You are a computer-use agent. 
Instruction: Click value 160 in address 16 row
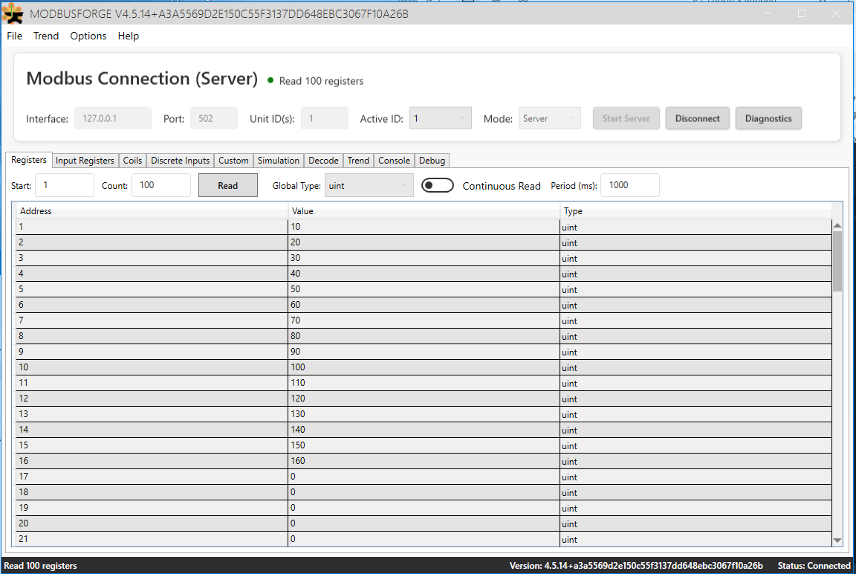tap(424, 461)
